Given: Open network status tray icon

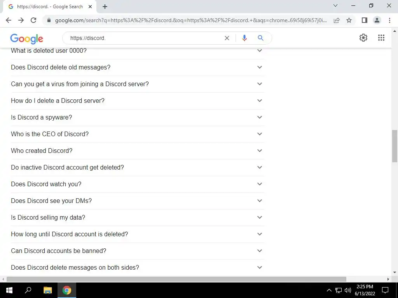Looking at the screenshot, I should pyautogui.click(x=339, y=290).
